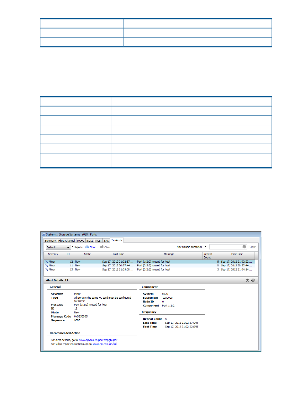Open the Default filter dropdown
The width and height of the screenshot is (299, 398).
[x=58, y=247]
